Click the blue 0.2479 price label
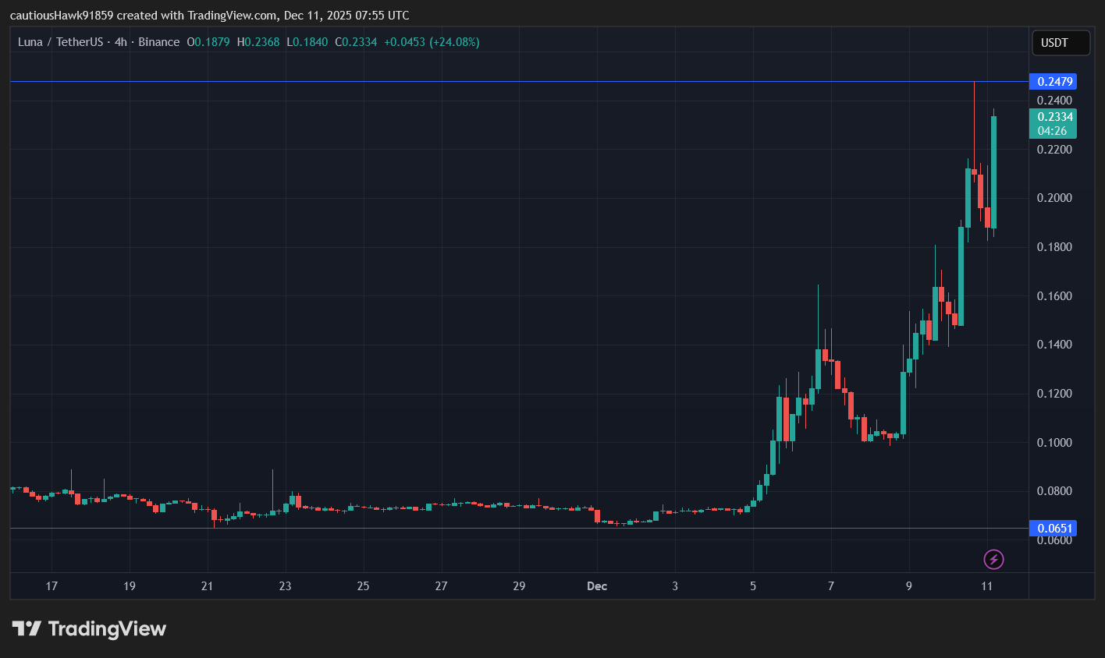This screenshot has width=1105, height=658. [x=1053, y=82]
